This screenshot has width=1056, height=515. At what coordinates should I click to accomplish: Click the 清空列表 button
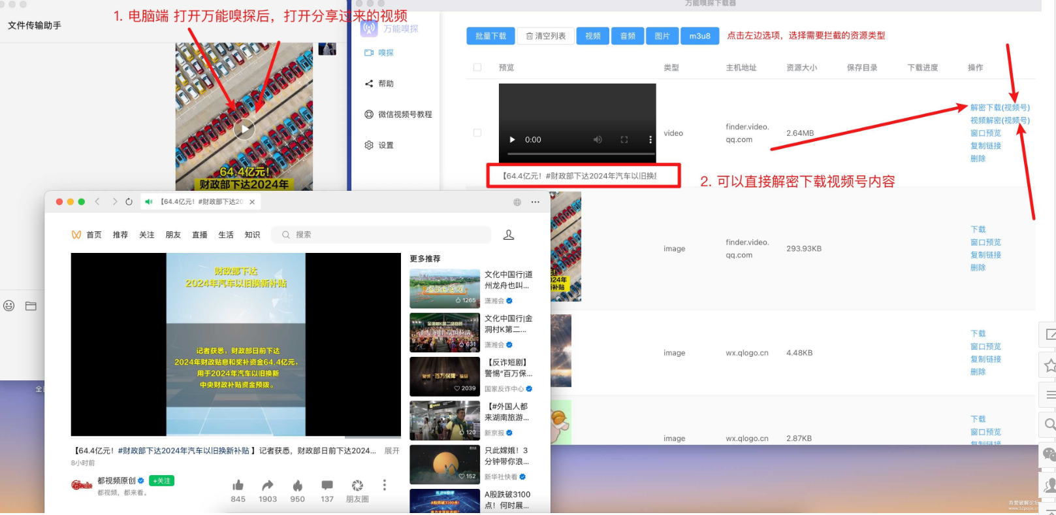[546, 36]
